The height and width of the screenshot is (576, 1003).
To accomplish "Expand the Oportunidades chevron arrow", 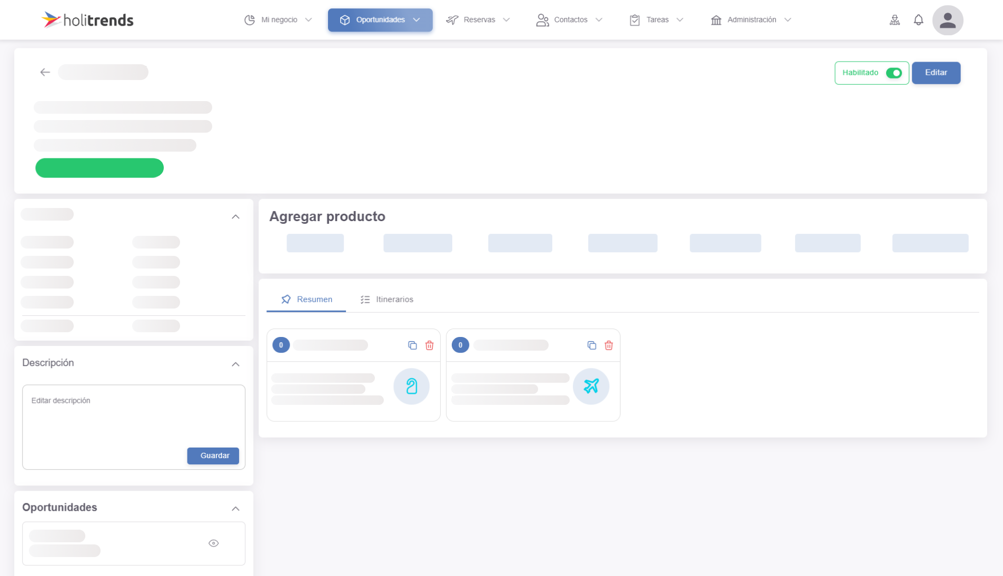I will coord(416,20).
